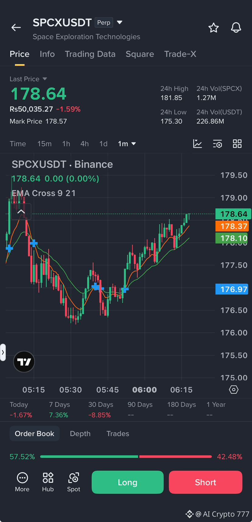Image resolution: width=252 pixels, height=522 pixels.
Task: Tap the 1 Year performance entry
Action: [x=216, y=410]
